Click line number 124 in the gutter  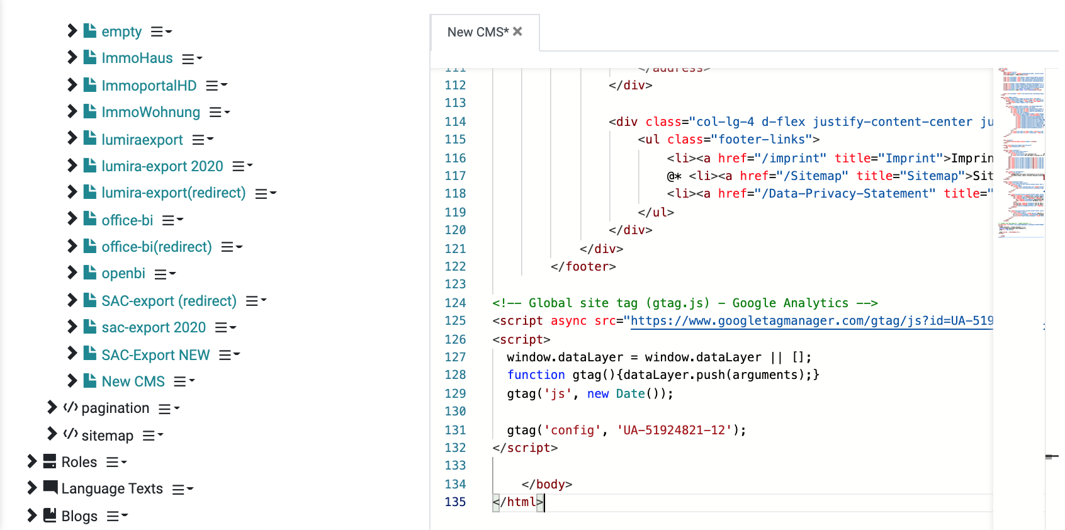coord(455,303)
